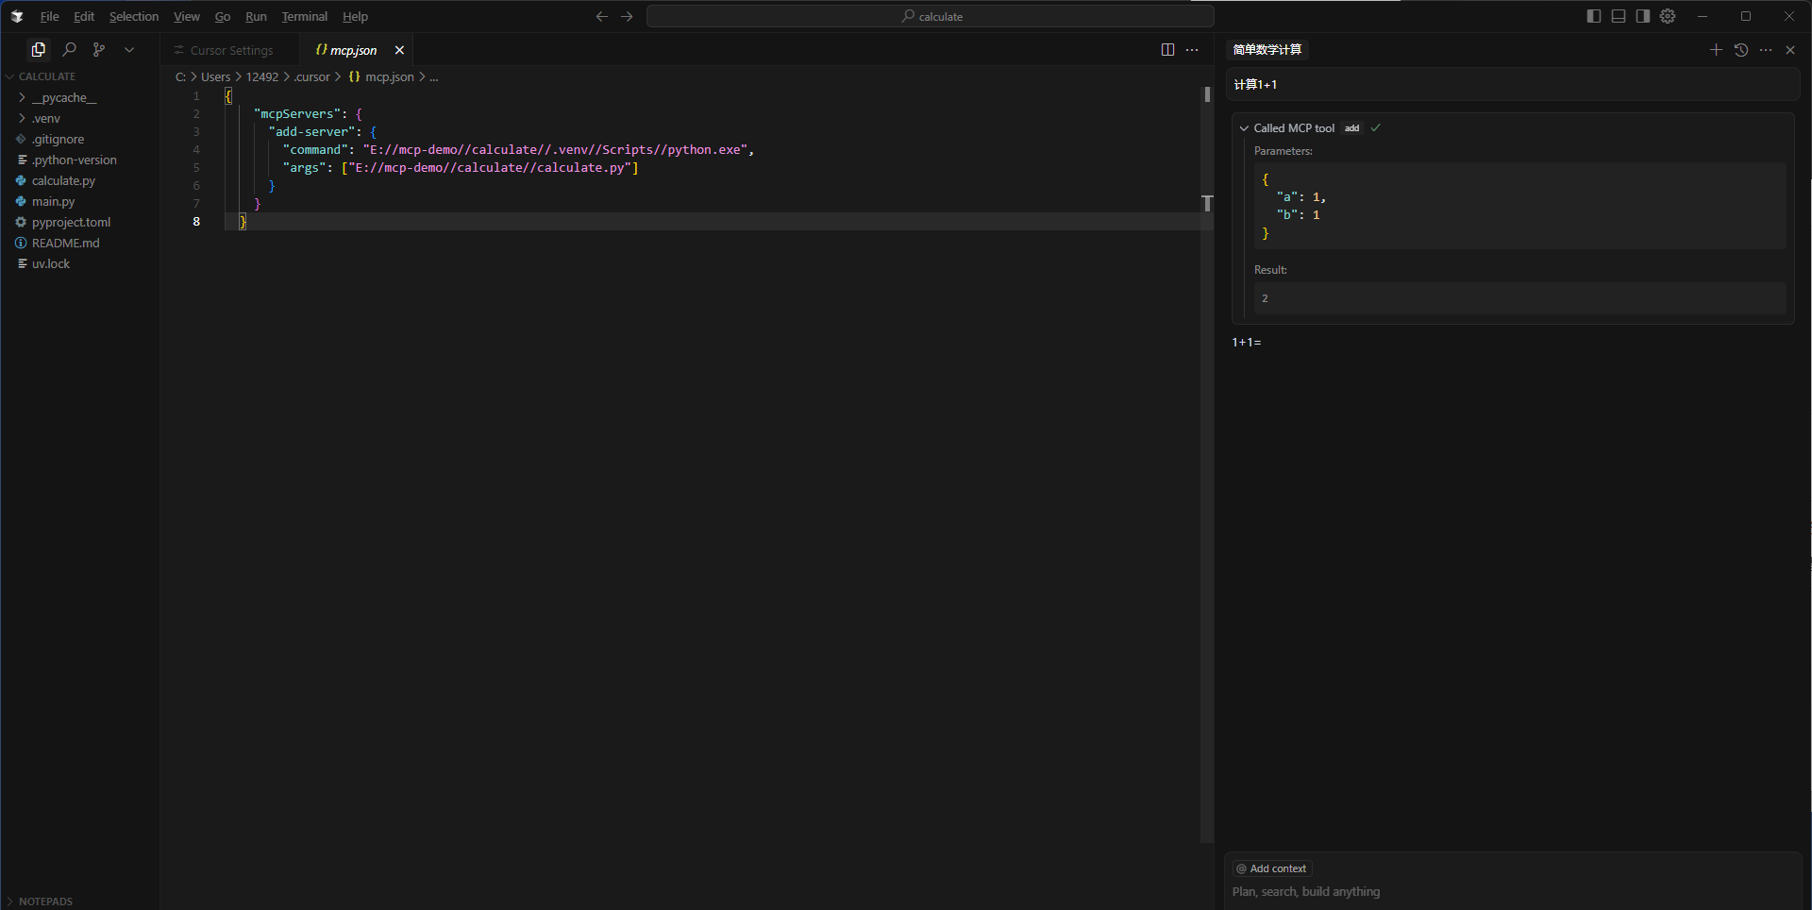Open the Terminal menu
1812x910 pixels.
[304, 16]
